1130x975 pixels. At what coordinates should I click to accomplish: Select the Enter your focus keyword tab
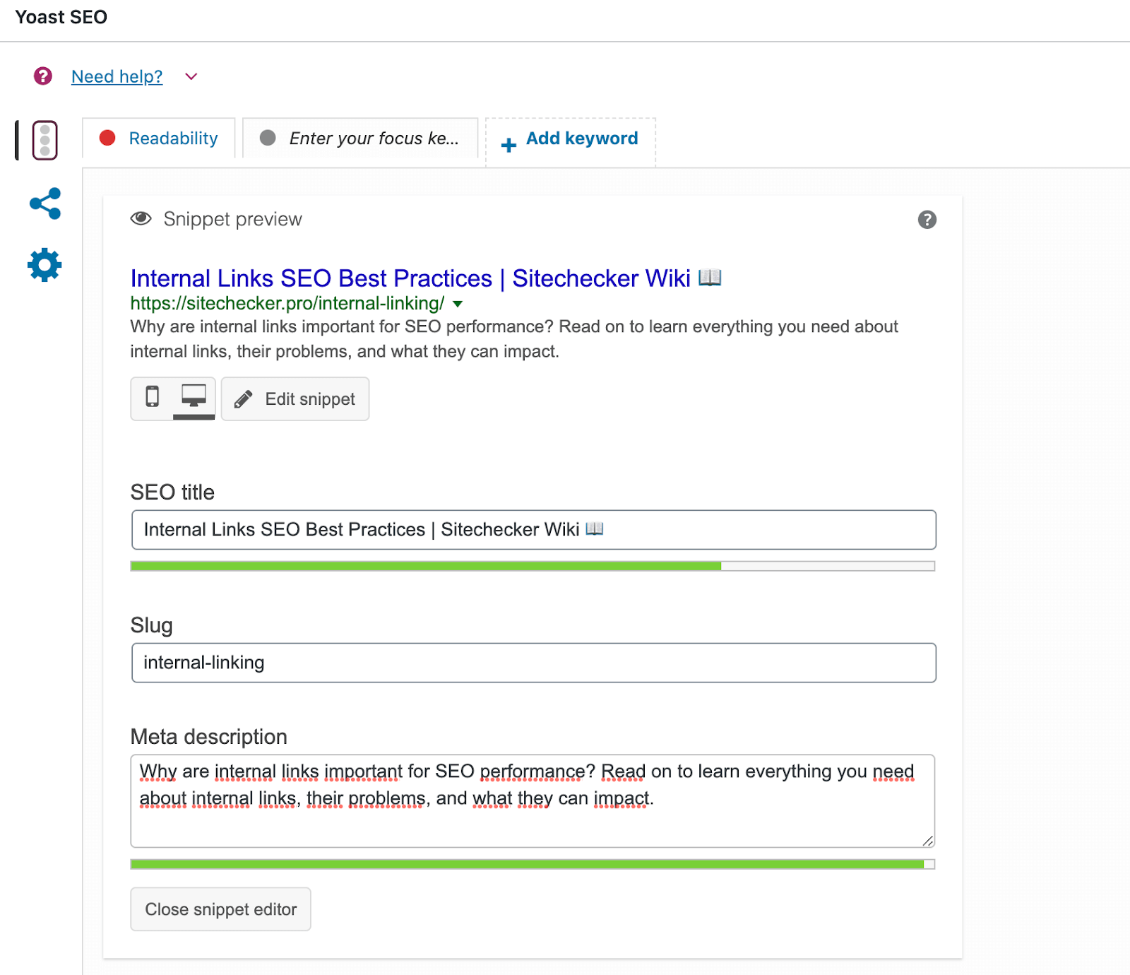[x=360, y=138]
